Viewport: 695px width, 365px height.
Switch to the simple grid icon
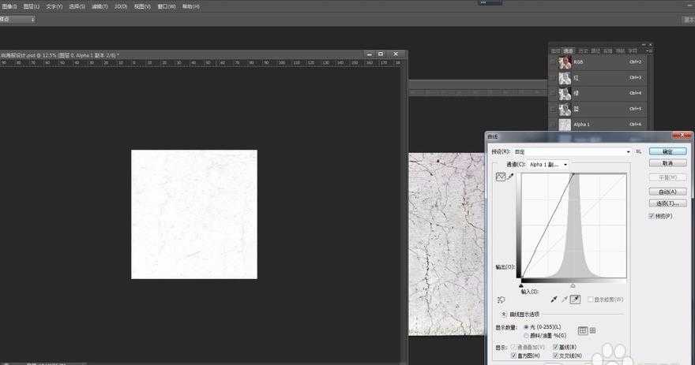pyautogui.click(x=582, y=330)
